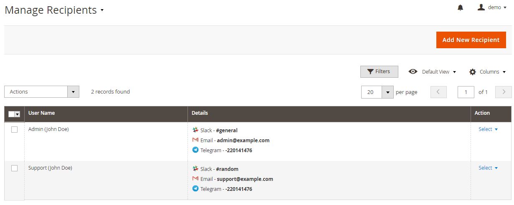
Task: Tick the checkbox for Admin (John Doe)
Action: pos(14,130)
